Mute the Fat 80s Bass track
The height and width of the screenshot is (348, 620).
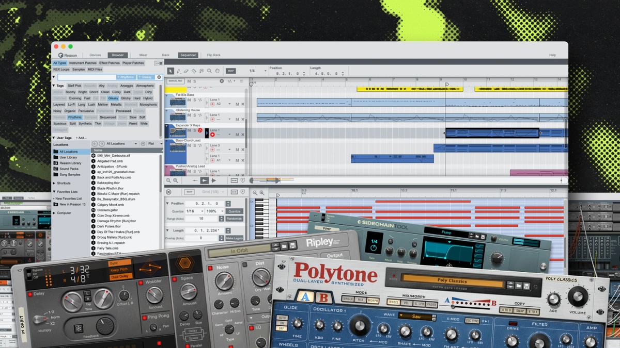click(x=189, y=100)
